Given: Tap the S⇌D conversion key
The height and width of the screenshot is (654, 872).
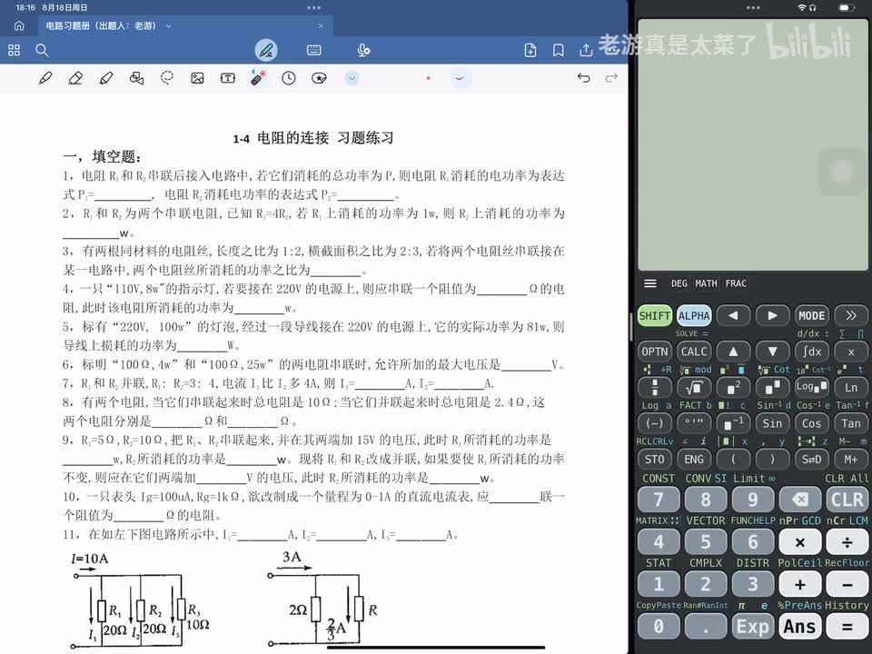Looking at the screenshot, I should [811, 460].
